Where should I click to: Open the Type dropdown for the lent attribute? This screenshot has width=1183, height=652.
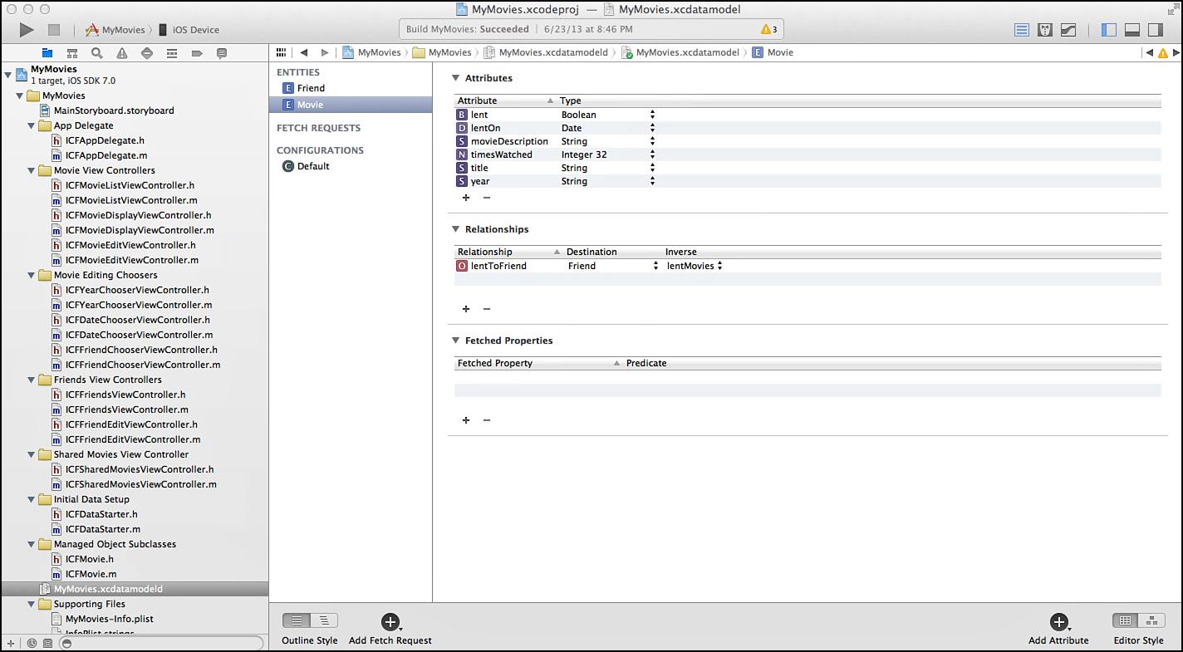click(653, 115)
